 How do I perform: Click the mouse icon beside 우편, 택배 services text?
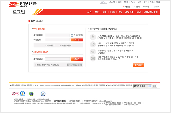93,37
